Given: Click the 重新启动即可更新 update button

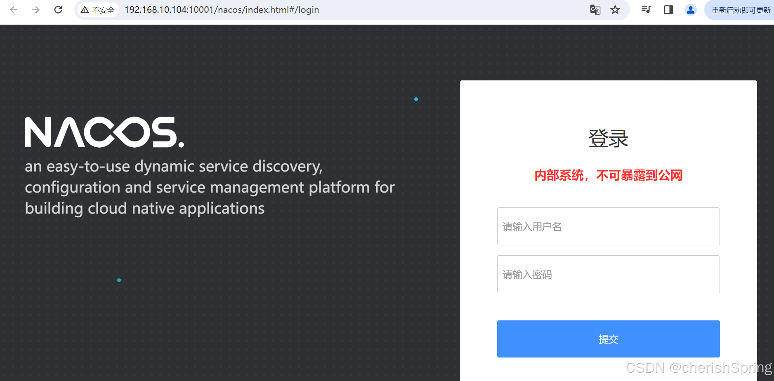Looking at the screenshot, I should [x=739, y=10].
